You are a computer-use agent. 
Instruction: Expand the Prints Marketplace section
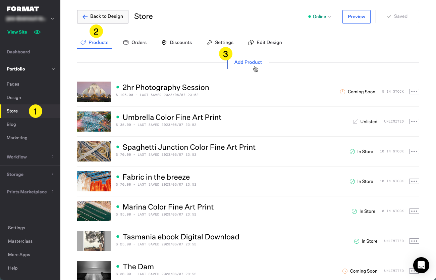[30, 192]
